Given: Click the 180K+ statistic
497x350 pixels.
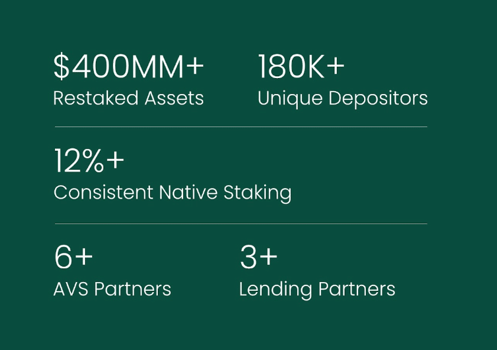Looking at the screenshot, I should click(x=301, y=67).
